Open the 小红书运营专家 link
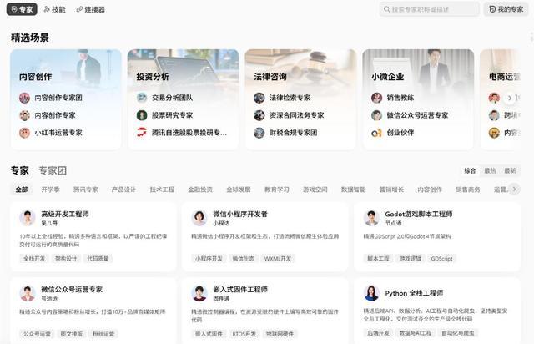Image resolution: width=534 pixels, height=344 pixels. point(58,133)
